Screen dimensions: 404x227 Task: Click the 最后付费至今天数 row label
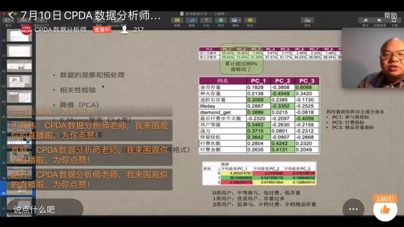click(221, 118)
